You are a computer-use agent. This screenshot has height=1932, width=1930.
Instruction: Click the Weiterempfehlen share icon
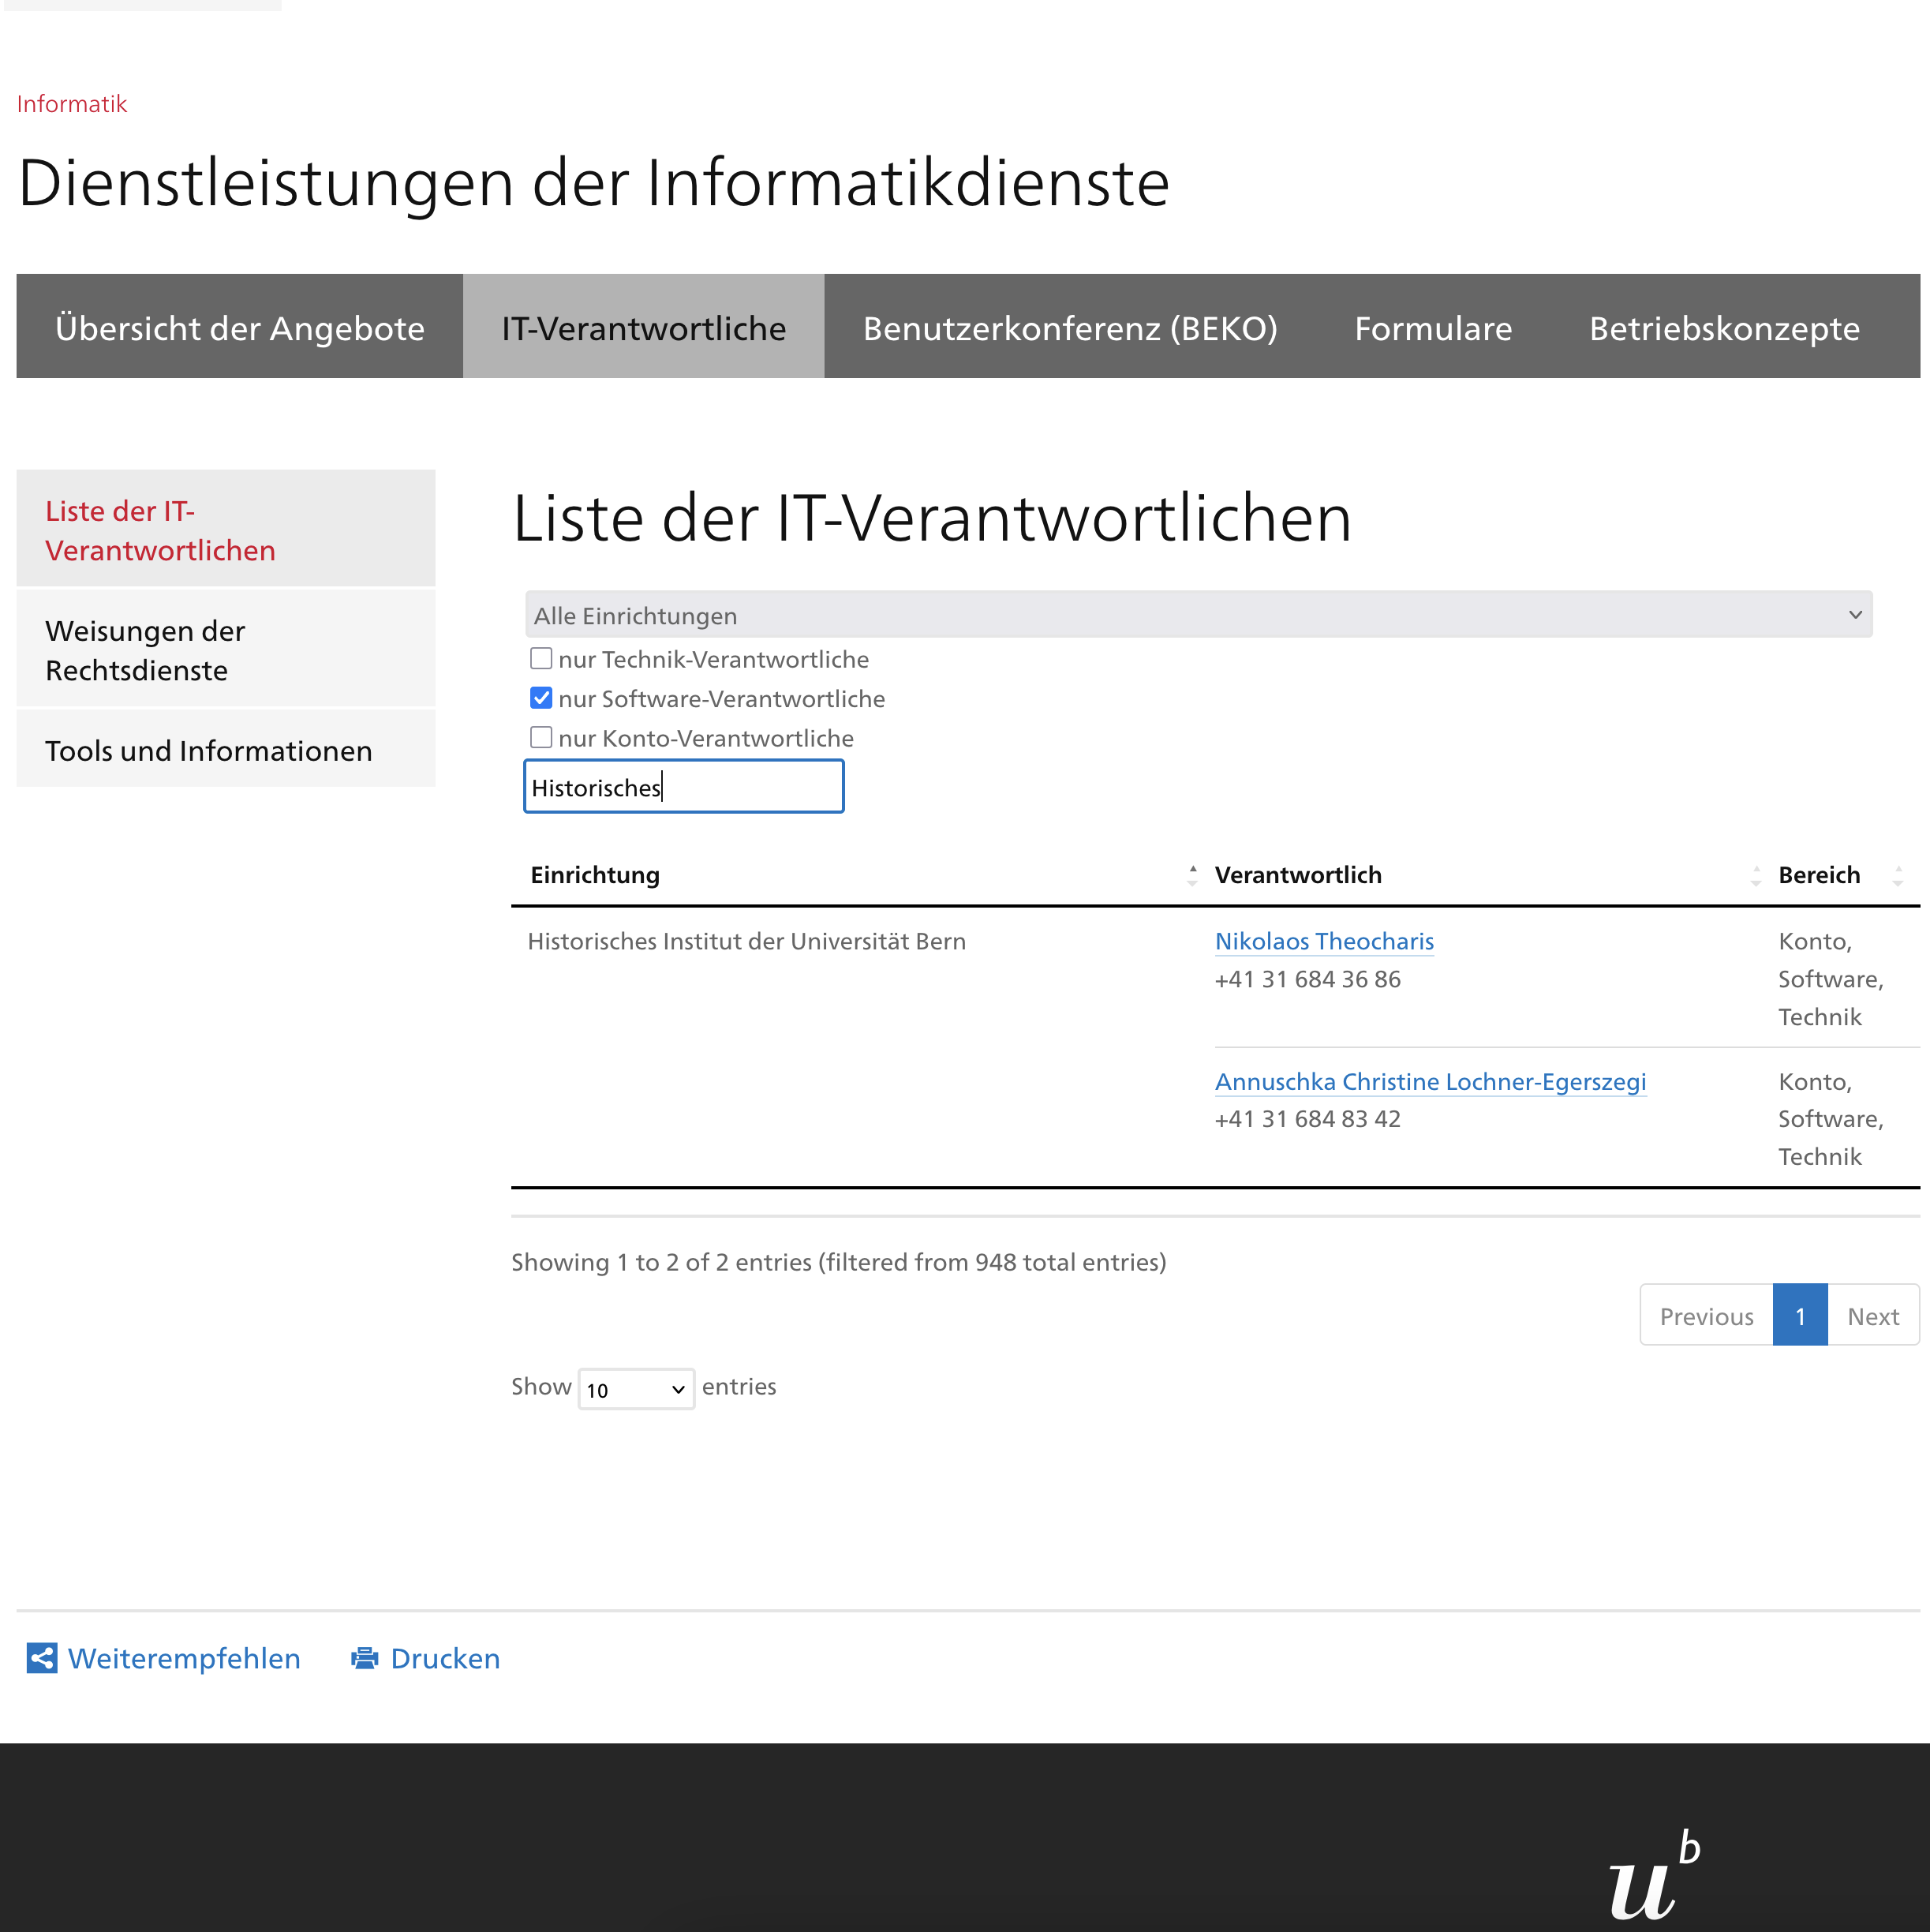click(x=41, y=1658)
